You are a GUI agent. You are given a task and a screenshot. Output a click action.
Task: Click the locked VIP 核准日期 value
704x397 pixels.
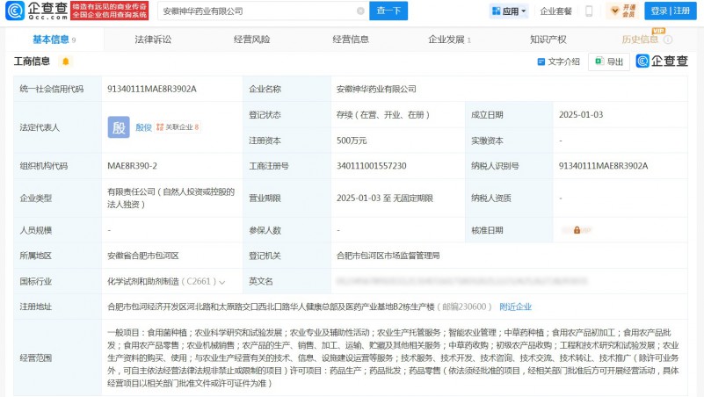pos(577,230)
